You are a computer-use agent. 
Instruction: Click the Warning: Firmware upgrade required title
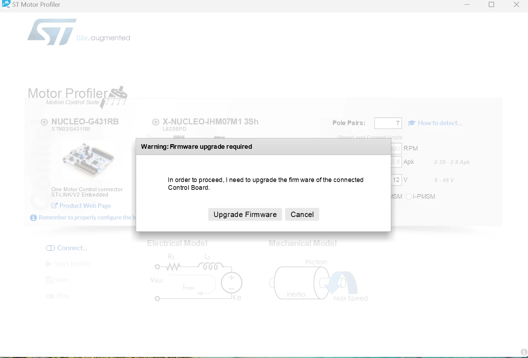pos(196,147)
